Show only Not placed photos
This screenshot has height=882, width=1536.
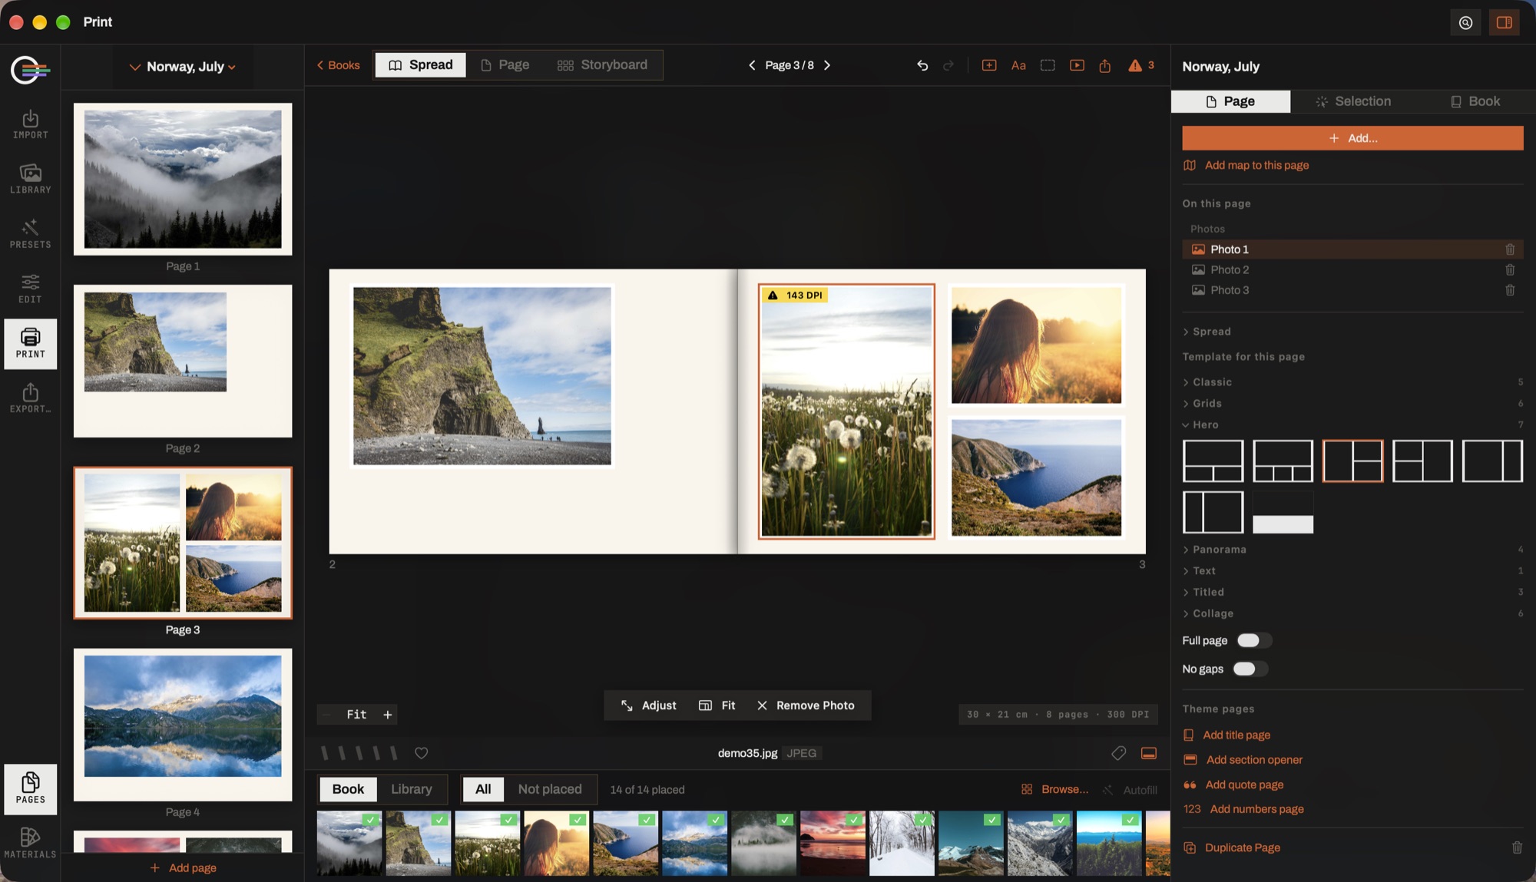[550, 789]
